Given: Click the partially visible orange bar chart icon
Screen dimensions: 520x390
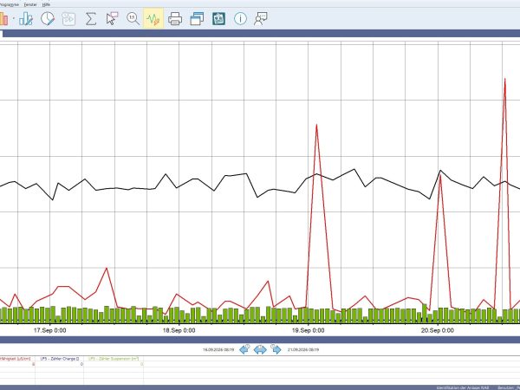Looking at the screenshot, I should point(3,18).
